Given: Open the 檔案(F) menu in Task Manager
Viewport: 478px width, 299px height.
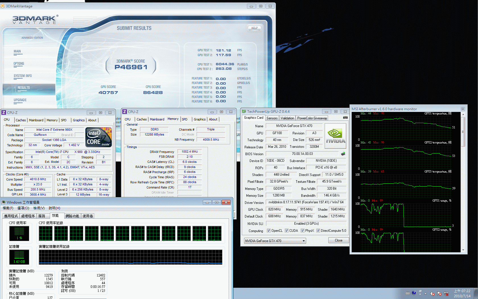Looking at the screenshot, I should 8,208.
